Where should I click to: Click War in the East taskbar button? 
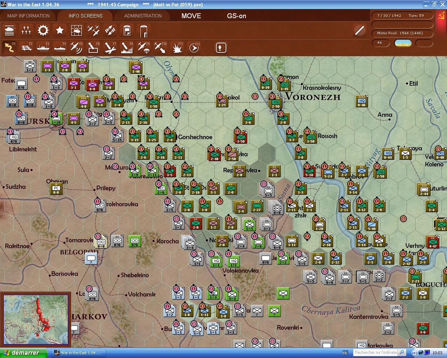[x=78, y=353]
